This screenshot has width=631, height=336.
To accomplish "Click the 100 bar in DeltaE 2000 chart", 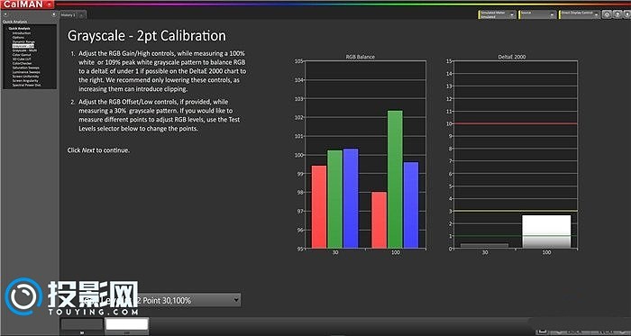I will [x=546, y=232].
